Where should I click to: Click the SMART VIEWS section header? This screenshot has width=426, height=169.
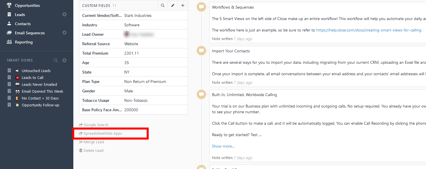pyautogui.click(x=20, y=60)
